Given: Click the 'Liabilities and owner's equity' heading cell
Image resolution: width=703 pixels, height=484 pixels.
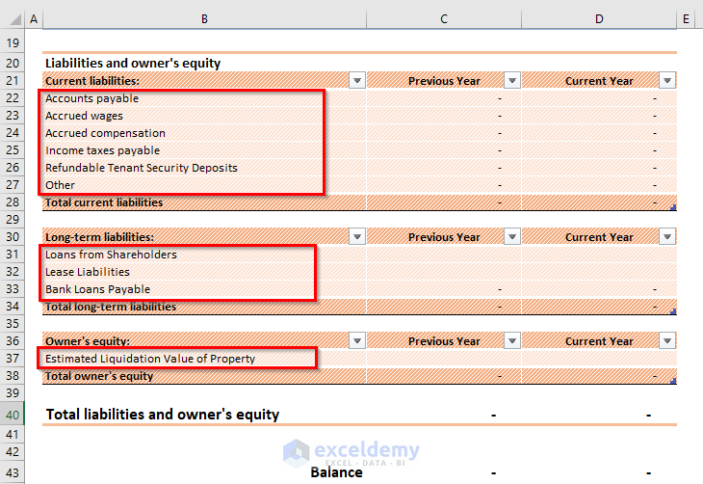Looking at the screenshot, I should 204,63.
